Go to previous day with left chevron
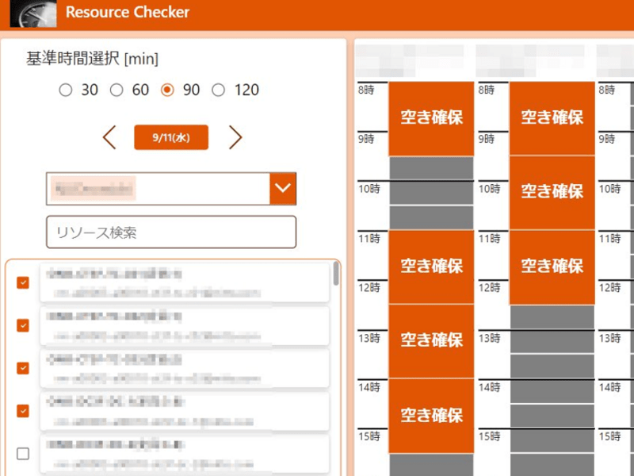This screenshot has height=476, width=634. [x=109, y=137]
